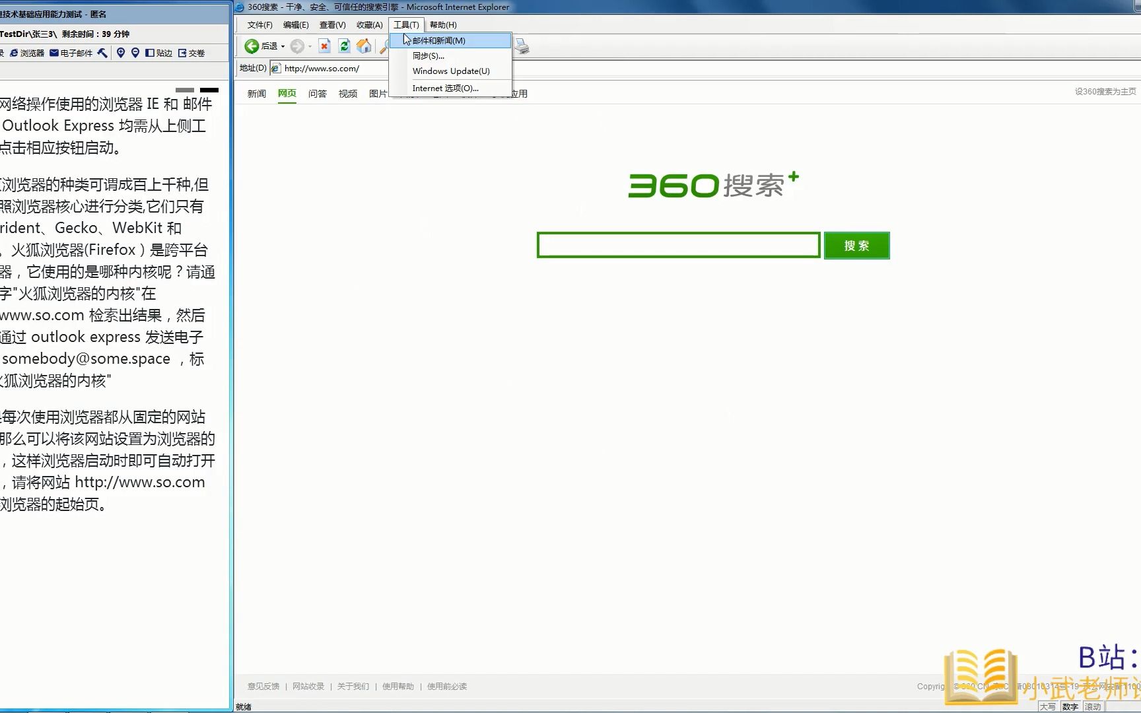
Task: Select 邮件和新闻(M) menu entry
Action: [450, 41]
